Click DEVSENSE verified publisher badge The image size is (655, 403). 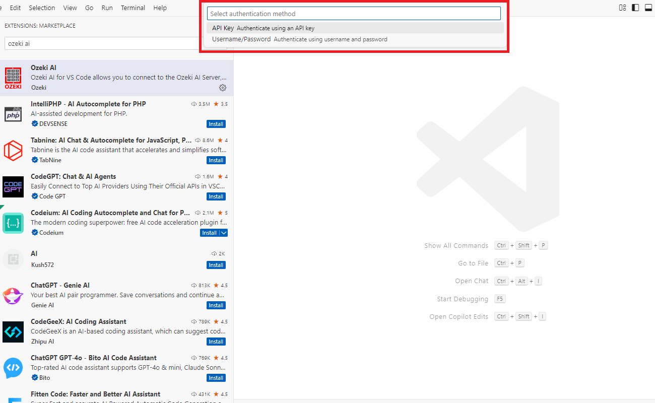35,124
